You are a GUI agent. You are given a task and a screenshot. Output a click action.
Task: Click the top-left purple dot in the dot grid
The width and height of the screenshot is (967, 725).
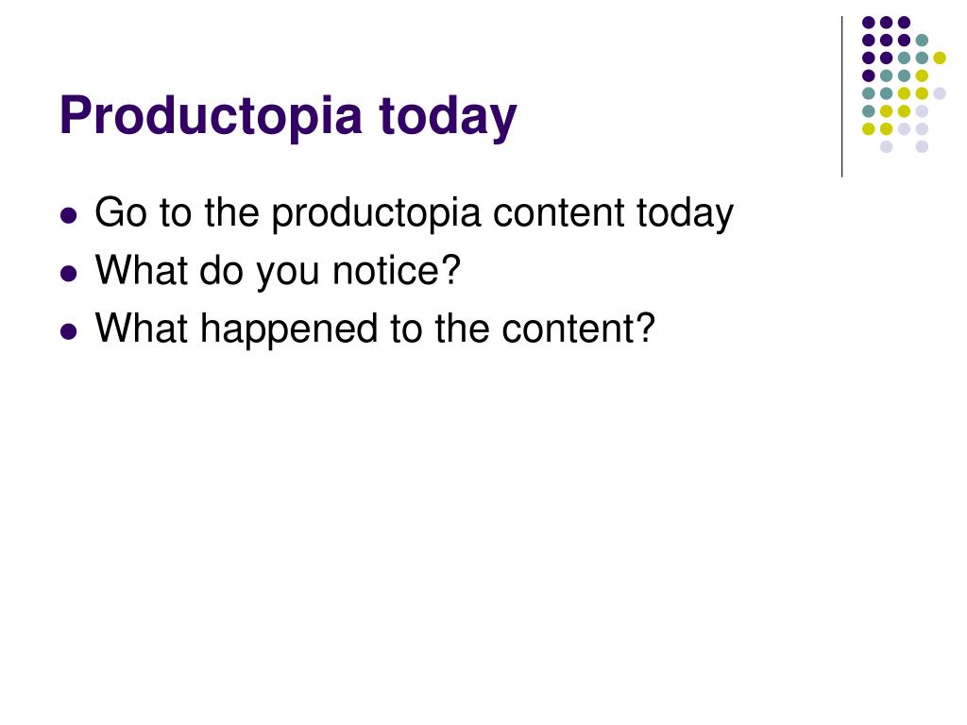tap(869, 23)
